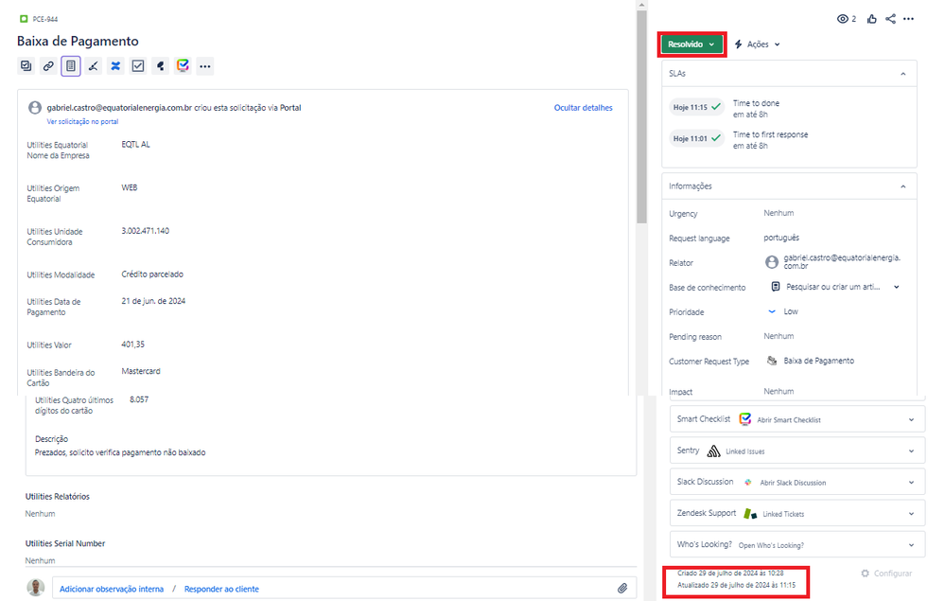This screenshot has height=601, width=945.
Task: Open the Smart Checklist icon in the toolbar
Action: (183, 65)
